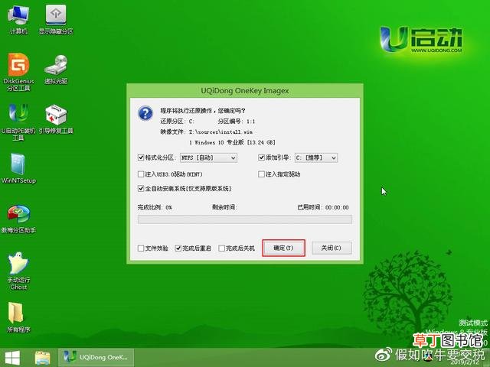Viewport: 490px width, 367px height.
Task: Click the blue question mark dialog icon
Action: (x=145, y=113)
